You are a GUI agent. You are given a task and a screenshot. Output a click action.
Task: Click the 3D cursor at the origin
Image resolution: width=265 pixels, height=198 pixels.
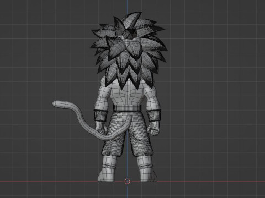[x=127, y=182]
